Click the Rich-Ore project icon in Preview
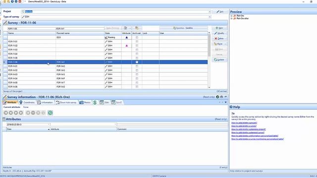 [235, 16]
